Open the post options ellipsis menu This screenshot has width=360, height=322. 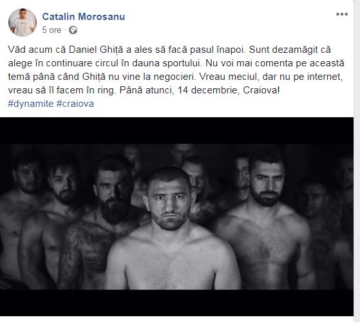[342, 14]
